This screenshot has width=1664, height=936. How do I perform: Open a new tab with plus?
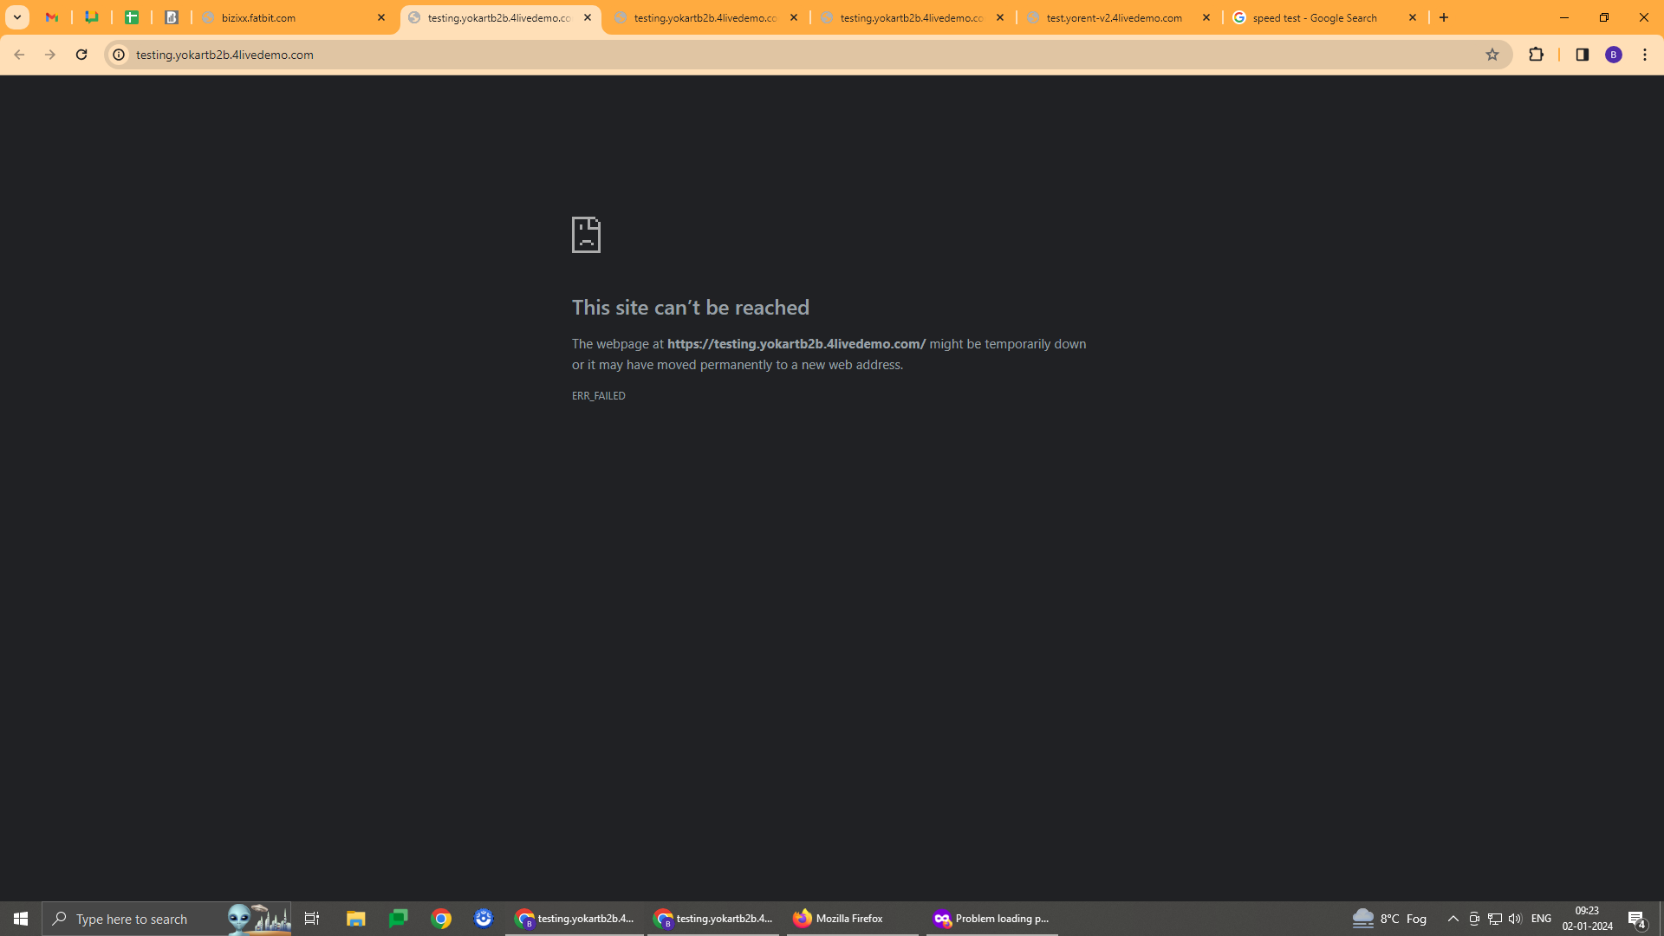pyautogui.click(x=1444, y=17)
